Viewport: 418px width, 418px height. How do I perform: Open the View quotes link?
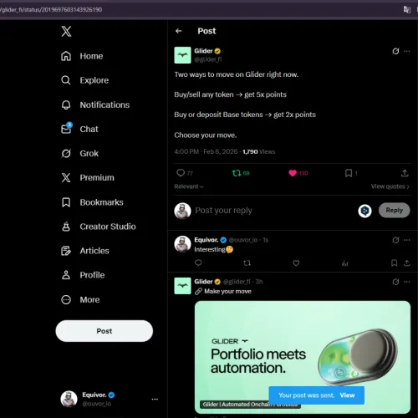click(x=390, y=186)
